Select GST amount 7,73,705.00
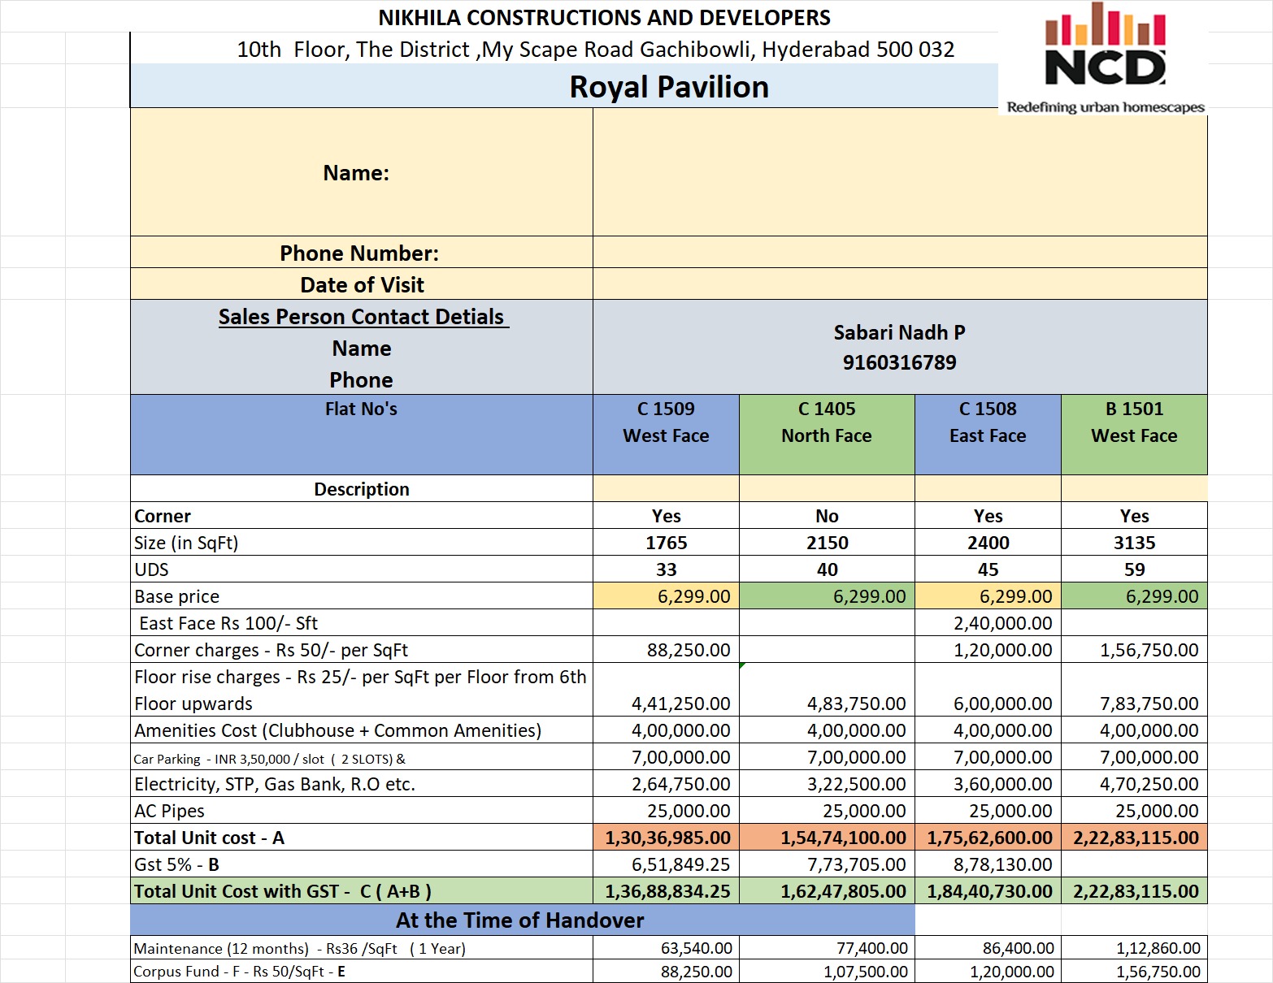Image resolution: width=1273 pixels, height=983 pixels. click(827, 864)
